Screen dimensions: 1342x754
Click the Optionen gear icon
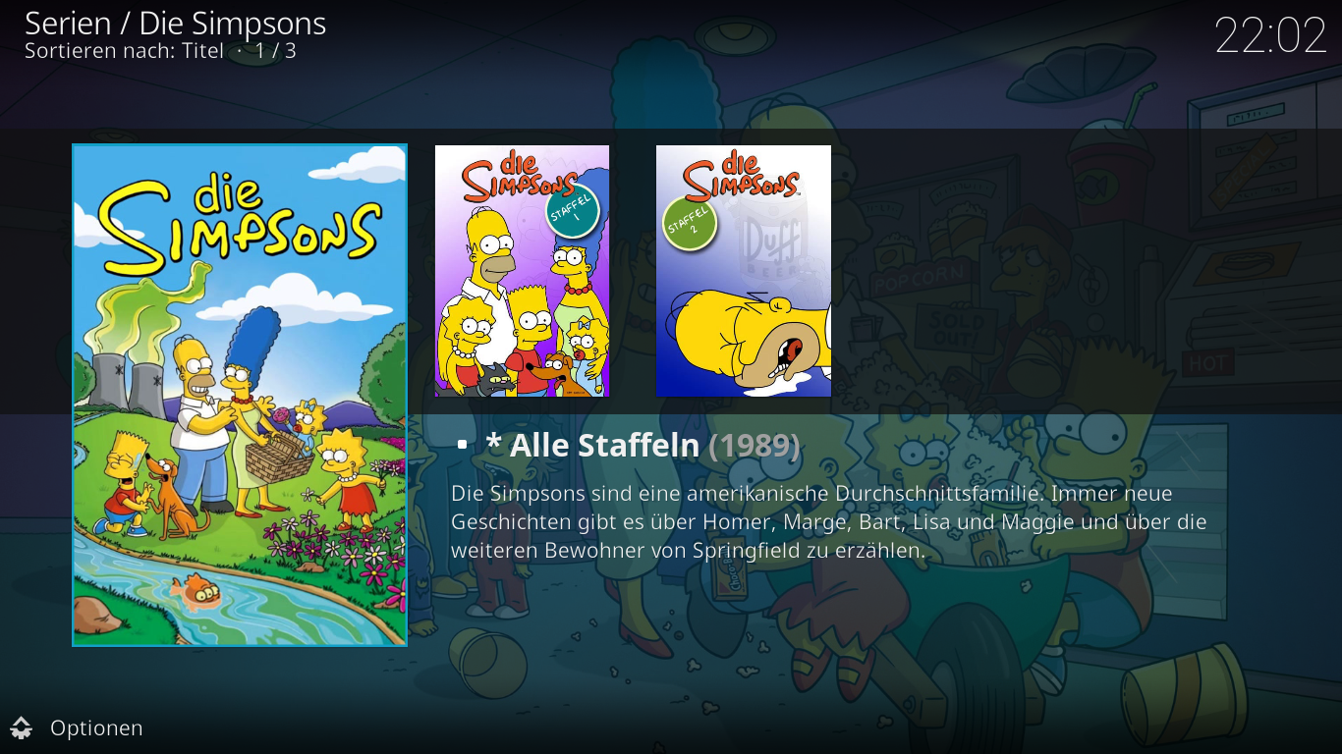point(21,727)
